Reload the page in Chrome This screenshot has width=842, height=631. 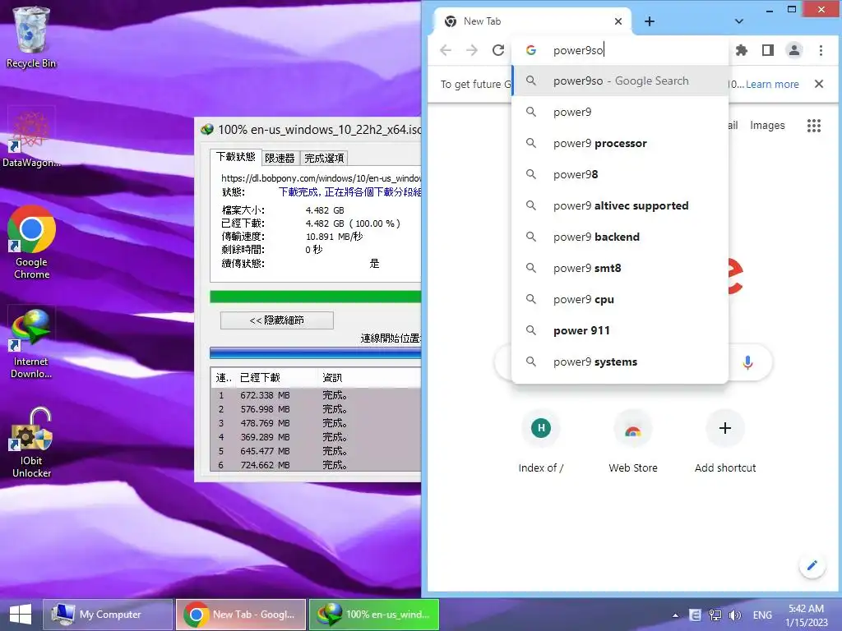pyautogui.click(x=498, y=50)
